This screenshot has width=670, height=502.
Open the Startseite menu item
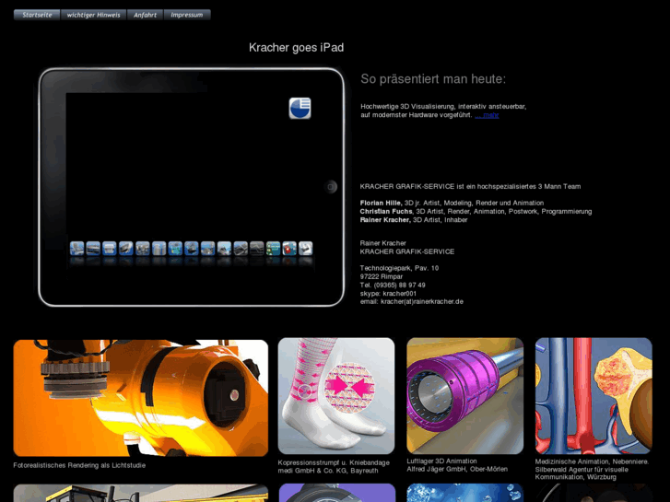(37, 15)
